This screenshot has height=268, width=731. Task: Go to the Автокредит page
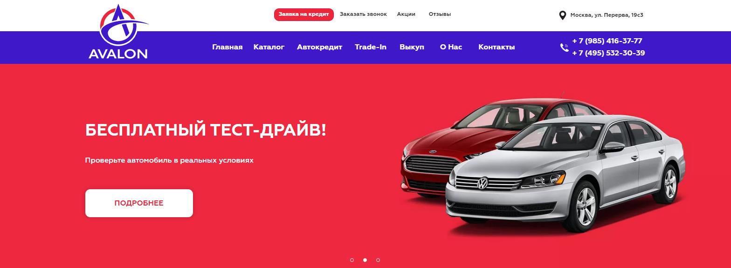pos(320,47)
